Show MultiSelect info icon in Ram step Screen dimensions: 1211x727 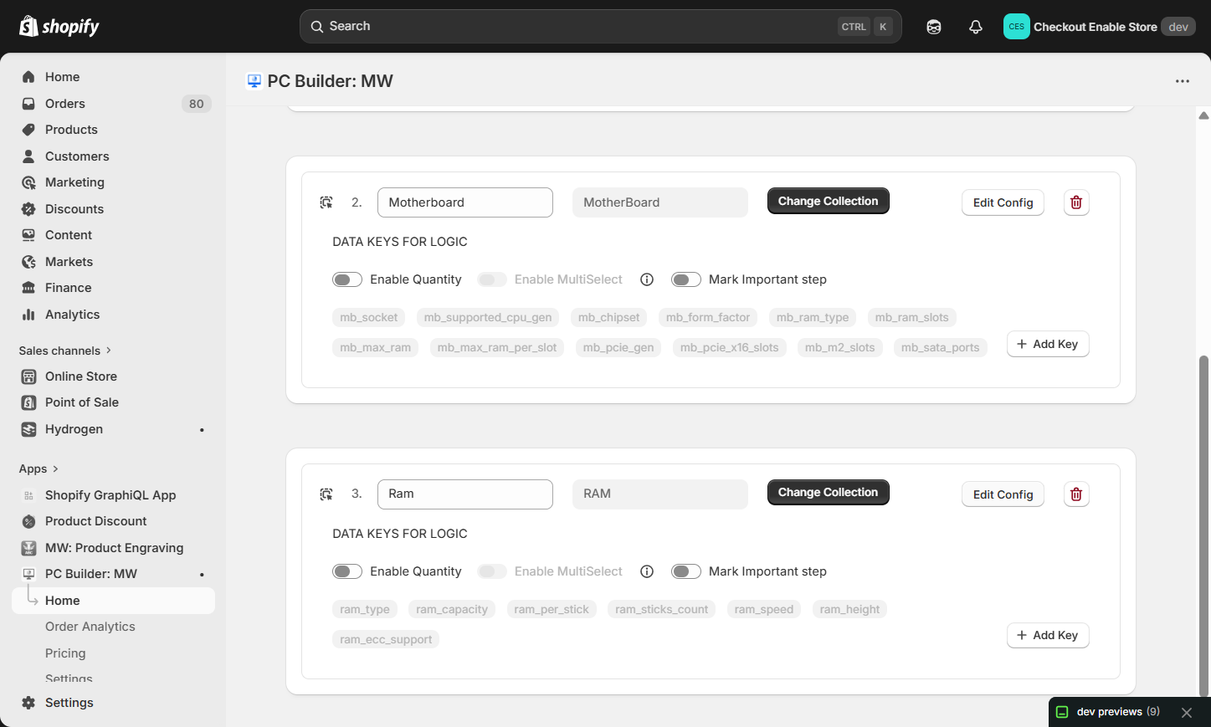pos(647,571)
